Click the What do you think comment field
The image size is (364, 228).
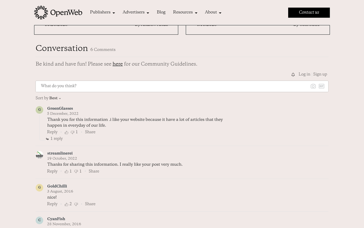(121, 86)
